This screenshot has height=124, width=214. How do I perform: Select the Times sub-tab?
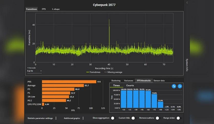(116, 86)
